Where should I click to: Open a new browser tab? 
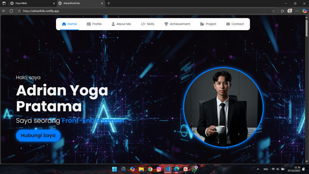[109, 3]
